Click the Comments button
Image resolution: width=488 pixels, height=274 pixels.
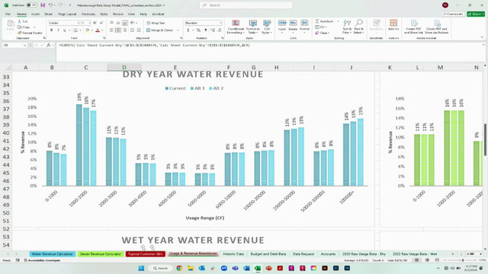(x=454, y=14)
